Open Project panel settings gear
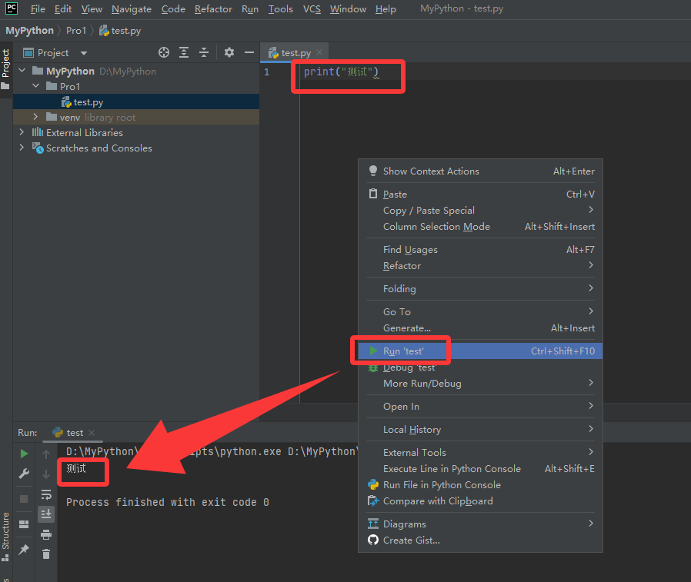691x582 pixels. point(229,53)
